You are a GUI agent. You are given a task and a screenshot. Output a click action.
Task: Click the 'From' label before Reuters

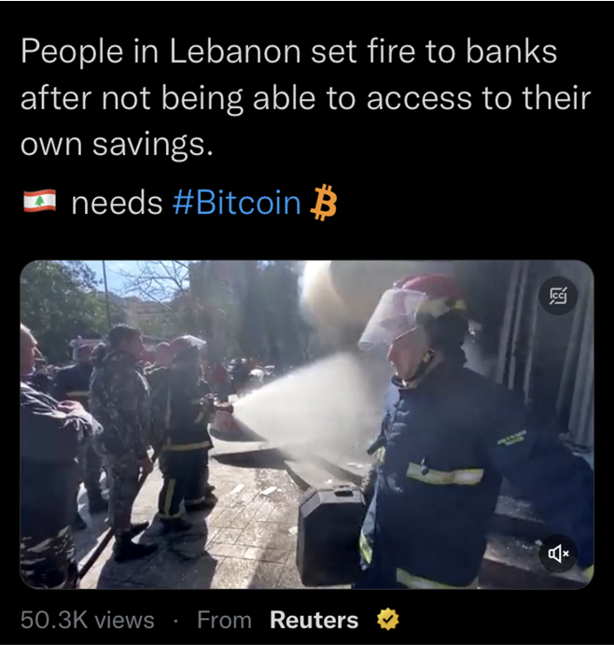pos(224,620)
